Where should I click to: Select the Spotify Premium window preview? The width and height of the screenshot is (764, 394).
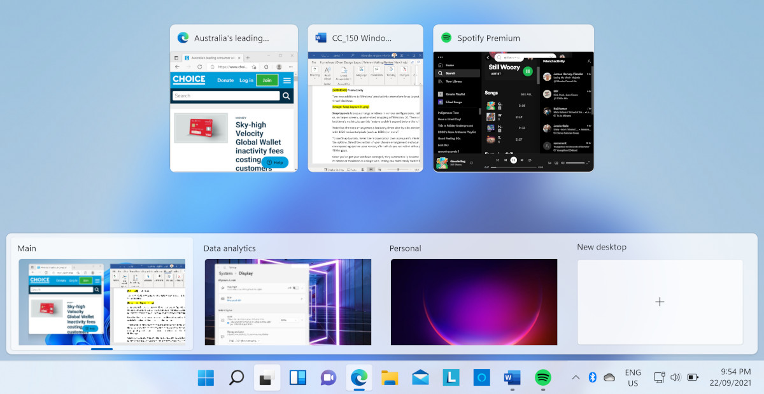click(x=513, y=111)
